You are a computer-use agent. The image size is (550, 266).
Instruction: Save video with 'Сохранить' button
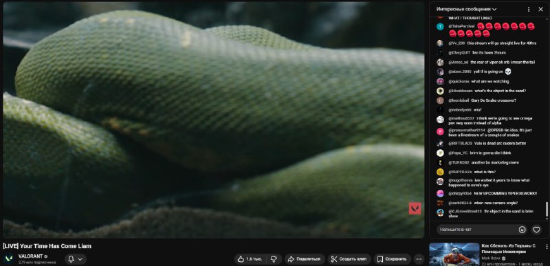[392, 259]
